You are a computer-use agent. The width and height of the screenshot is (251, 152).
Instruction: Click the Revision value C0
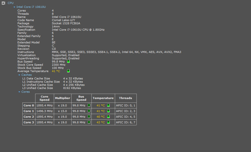[54, 49]
